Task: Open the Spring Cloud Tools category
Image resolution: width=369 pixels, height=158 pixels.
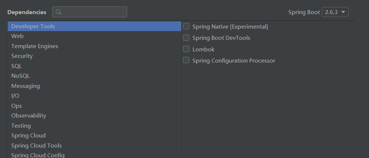Action: pyautogui.click(x=94, y=146)
